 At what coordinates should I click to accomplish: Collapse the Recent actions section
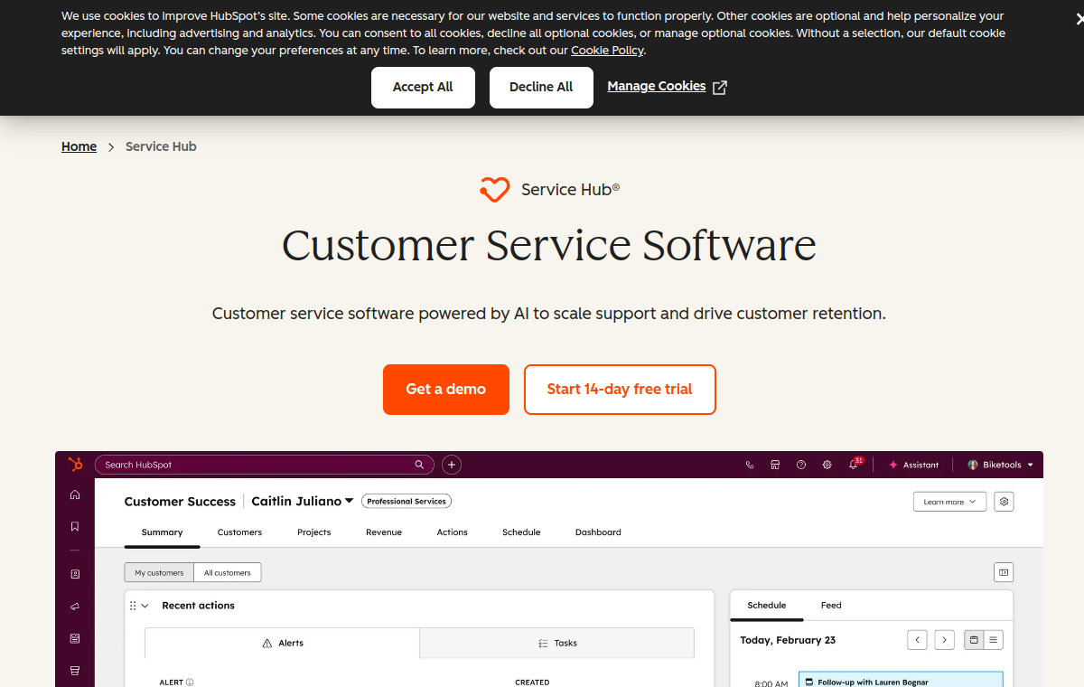tap(145, 606)
